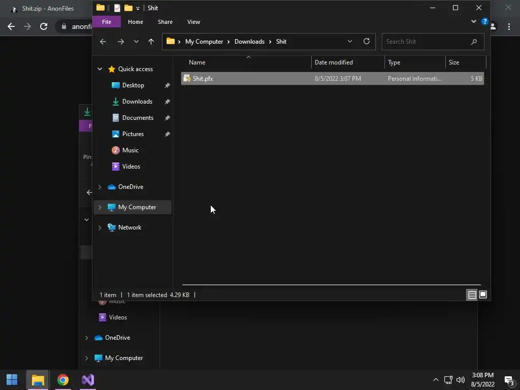Go back in Chrome browser
The image size is (520, 390).
(11, 26)
